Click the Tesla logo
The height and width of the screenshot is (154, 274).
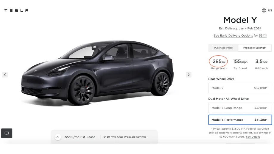[16, 10]
